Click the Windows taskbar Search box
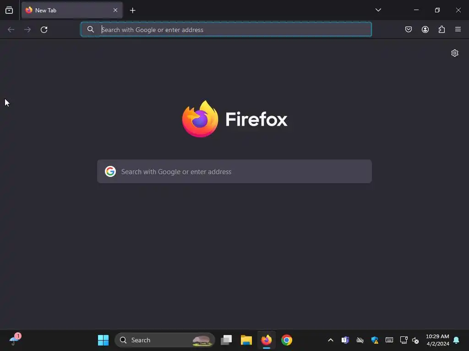Screen dimensions: 469x351 (165, 340)
